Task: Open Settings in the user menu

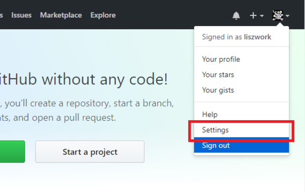Action: tap(242, 130)
